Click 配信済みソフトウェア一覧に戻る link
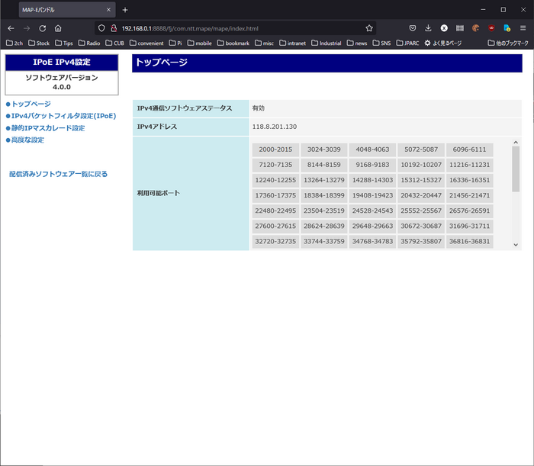This screenshot has height=466, width=534. (x=58, y=174)
